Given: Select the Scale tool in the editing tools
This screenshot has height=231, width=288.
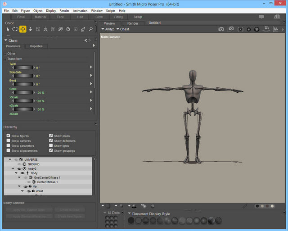Looking at the screenshot, I should coord(38,29).
